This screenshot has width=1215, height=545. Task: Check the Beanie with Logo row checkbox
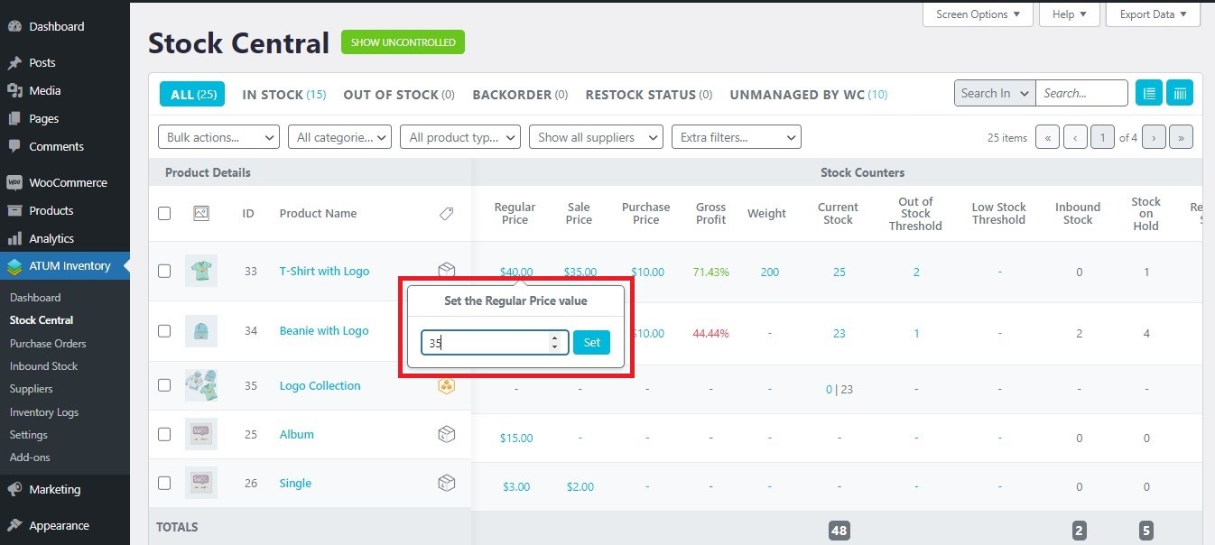[x=164, y=331]
